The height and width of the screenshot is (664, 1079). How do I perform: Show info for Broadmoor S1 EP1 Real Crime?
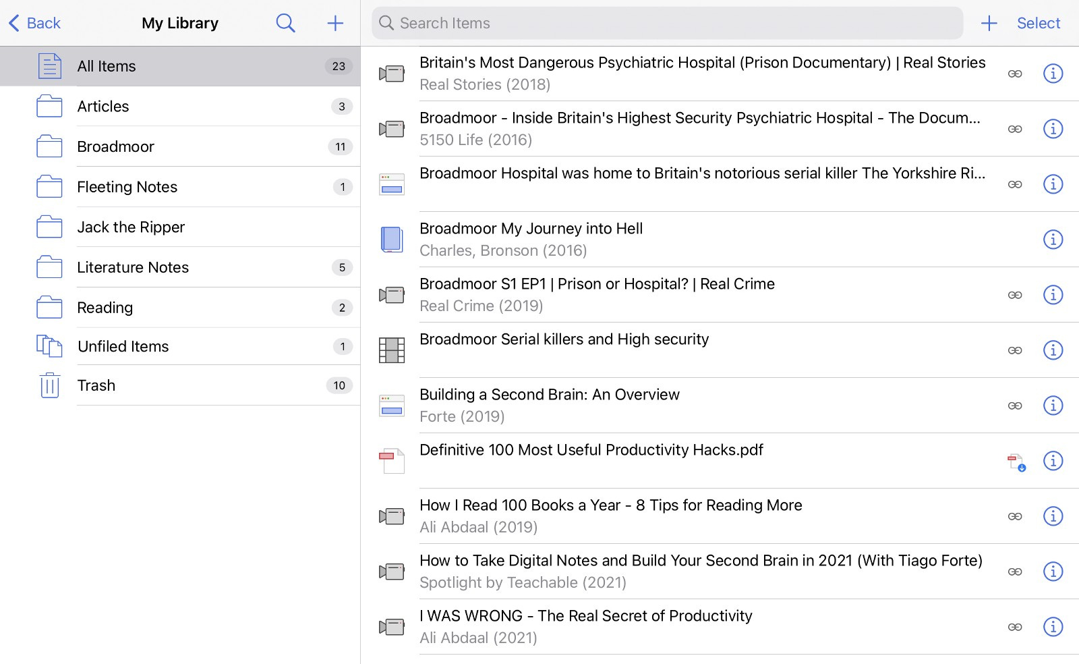(x=1053, y=294)
